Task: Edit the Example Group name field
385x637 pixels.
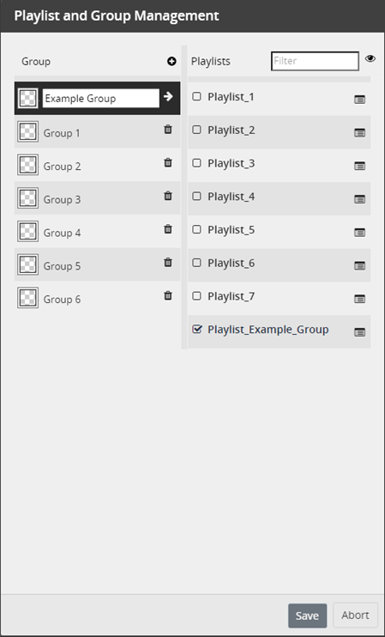Action: (x=101, y=99)
